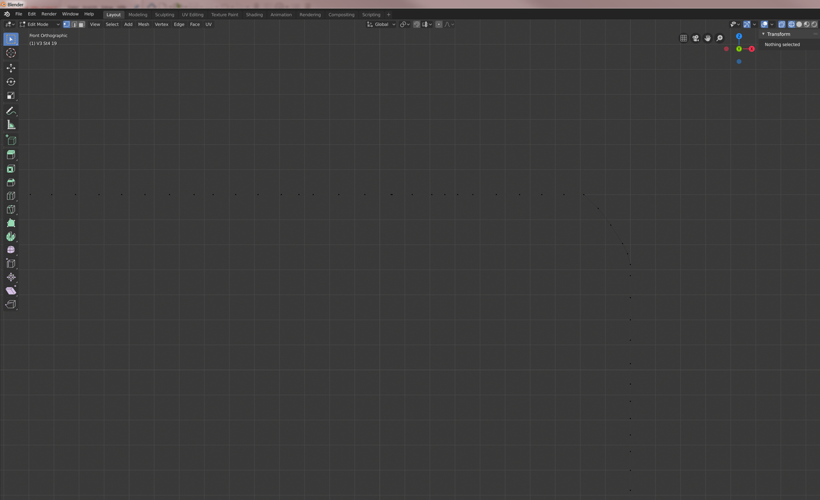Toggle snapping magnet button
The image size is (820, 500).
[416, 24]
